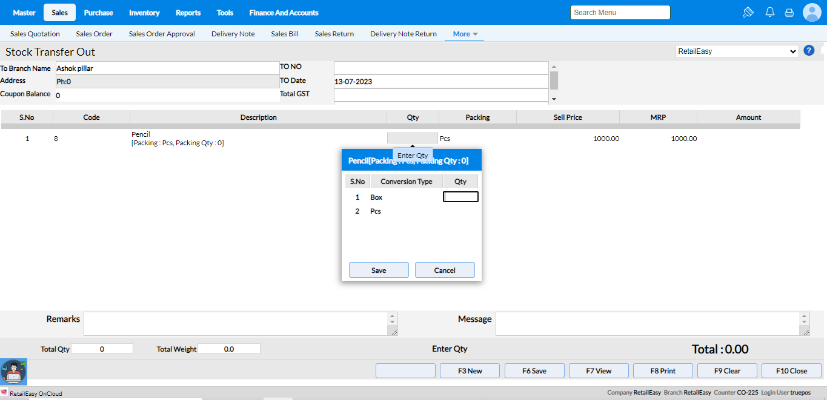Expand the More submenu dropdown
Viewport: 827px width, 400px height.
click(465, 34)
